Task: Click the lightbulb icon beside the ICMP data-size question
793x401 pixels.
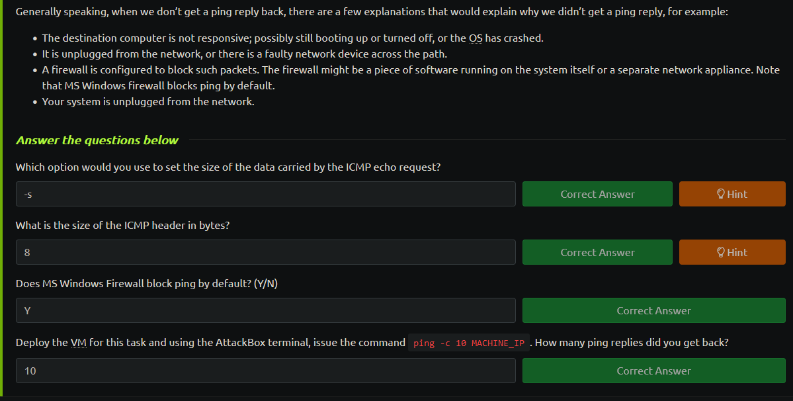Action: (721, 194)
